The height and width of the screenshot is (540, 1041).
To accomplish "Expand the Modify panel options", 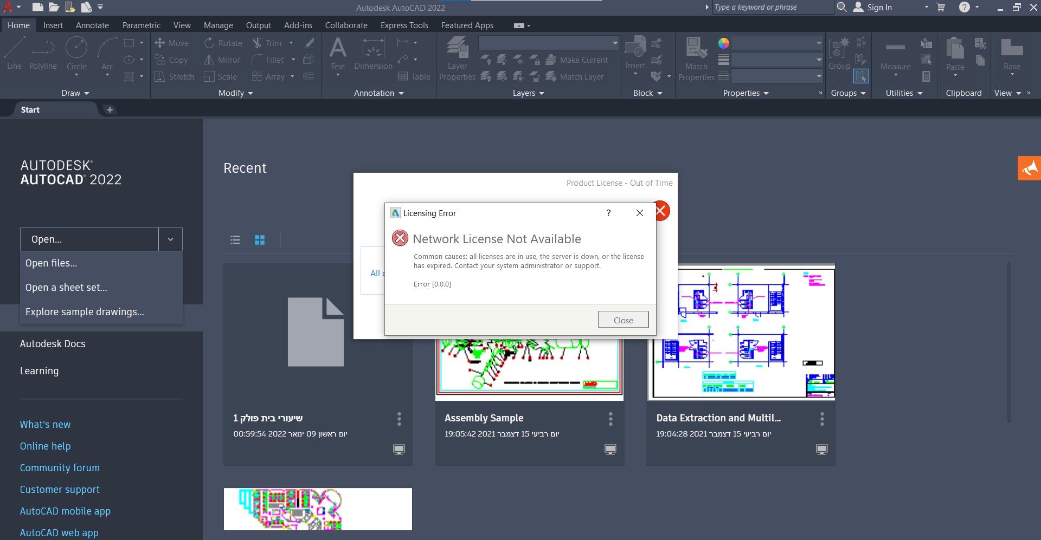I will (x=236, y=93).
